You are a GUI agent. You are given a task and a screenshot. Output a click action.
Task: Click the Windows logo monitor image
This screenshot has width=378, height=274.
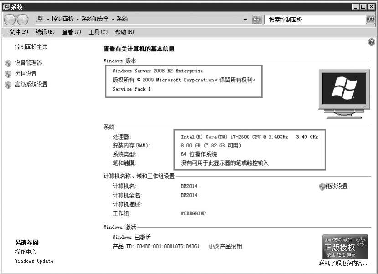point(344,94)
